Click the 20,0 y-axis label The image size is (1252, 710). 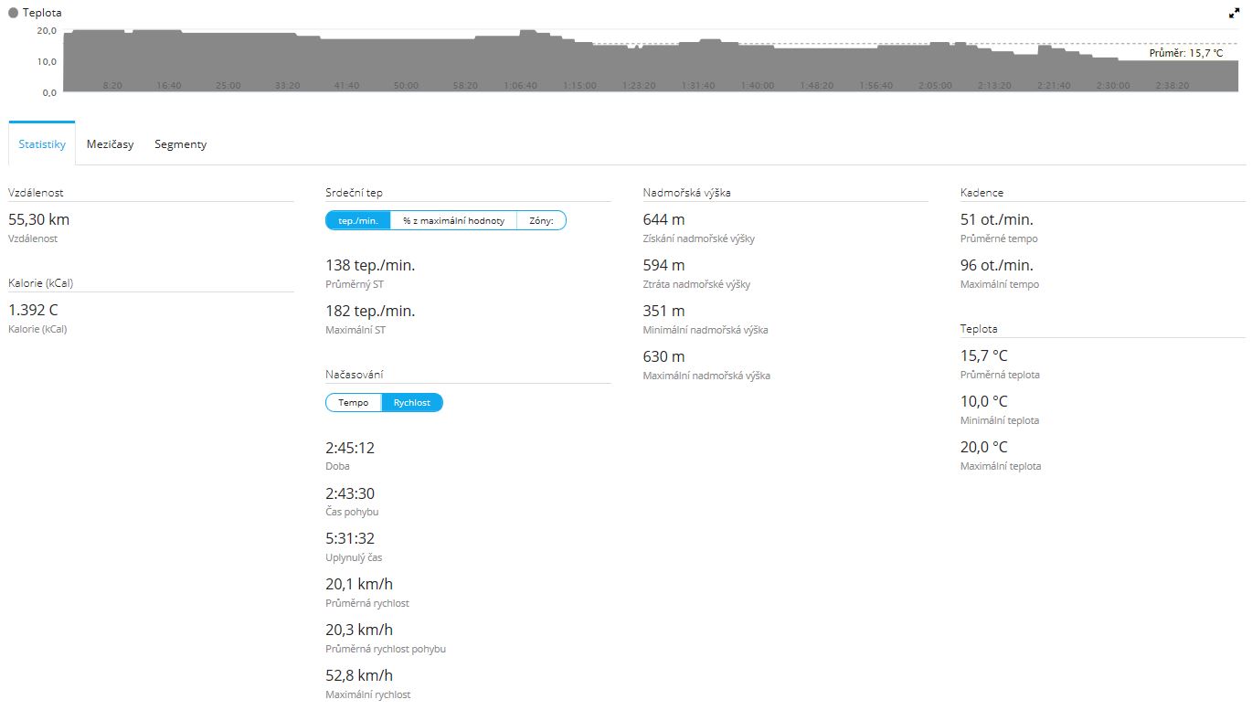tap(47, 30)
